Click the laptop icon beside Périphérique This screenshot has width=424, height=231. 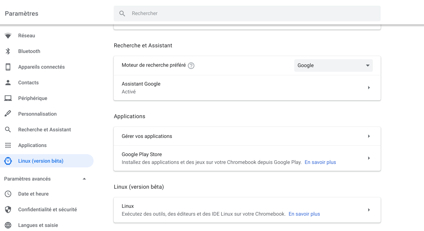(8, 98)
